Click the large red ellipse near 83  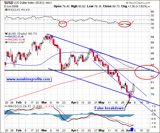pos(147,72)
